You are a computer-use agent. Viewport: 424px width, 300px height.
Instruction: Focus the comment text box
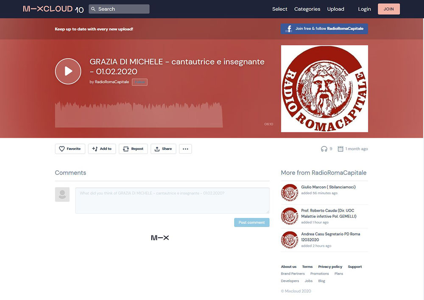pos(172,200)
